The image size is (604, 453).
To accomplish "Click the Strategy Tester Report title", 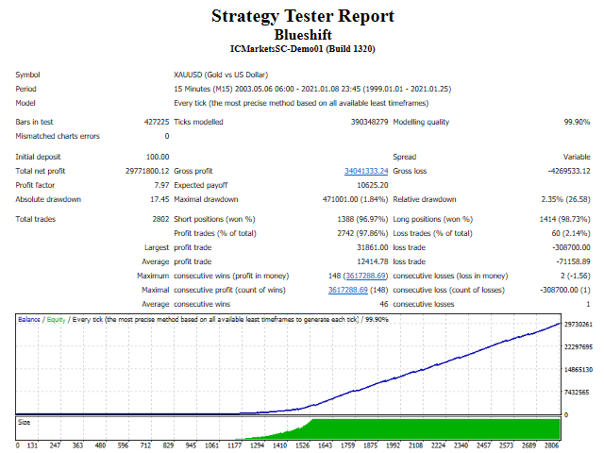I will (302, 16).
